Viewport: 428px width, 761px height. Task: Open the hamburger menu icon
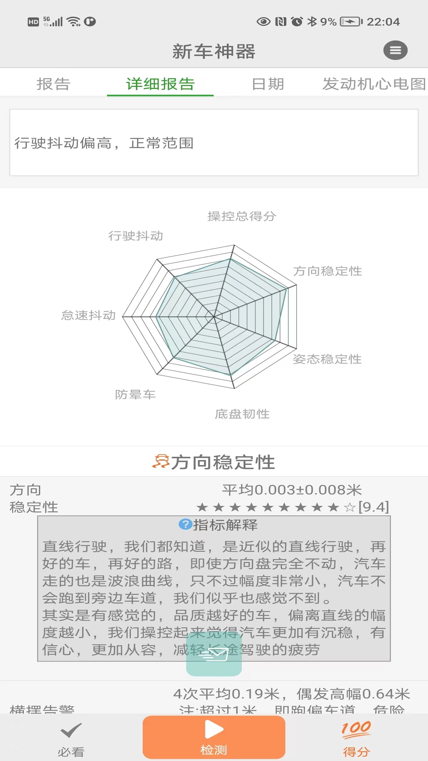pos(395,51)
